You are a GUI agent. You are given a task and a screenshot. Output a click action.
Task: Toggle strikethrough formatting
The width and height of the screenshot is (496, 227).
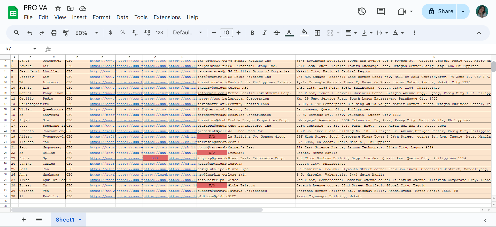[x=277, y=33]
